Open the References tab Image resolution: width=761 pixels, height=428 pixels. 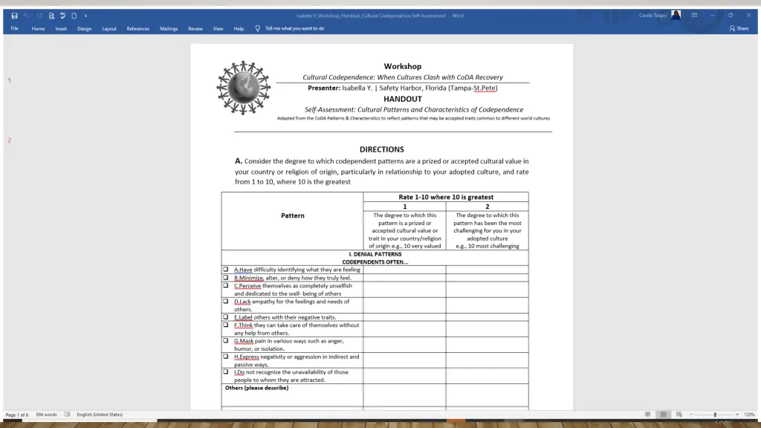[137, 29]
